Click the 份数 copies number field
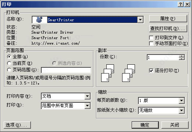This screenshot has height=132, width=192. pos(163,57)
